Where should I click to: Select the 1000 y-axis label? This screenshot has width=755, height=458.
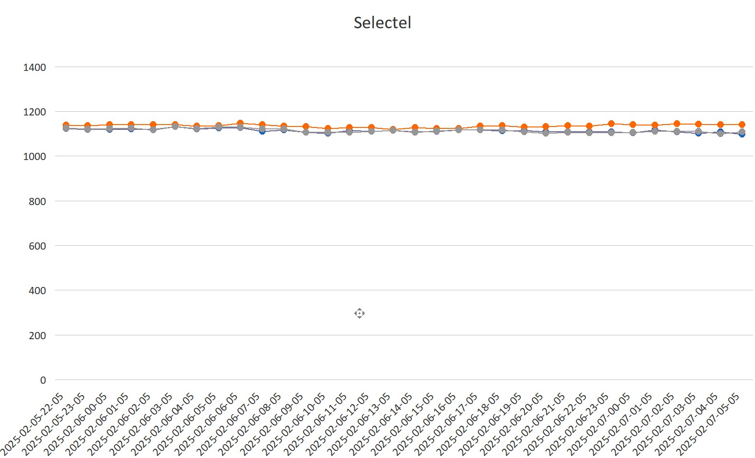point(34,157)
